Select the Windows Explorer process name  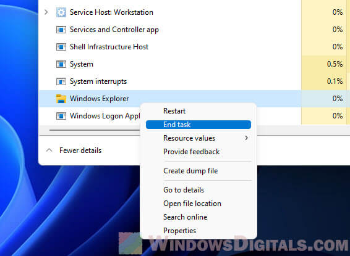pos(99,99)
